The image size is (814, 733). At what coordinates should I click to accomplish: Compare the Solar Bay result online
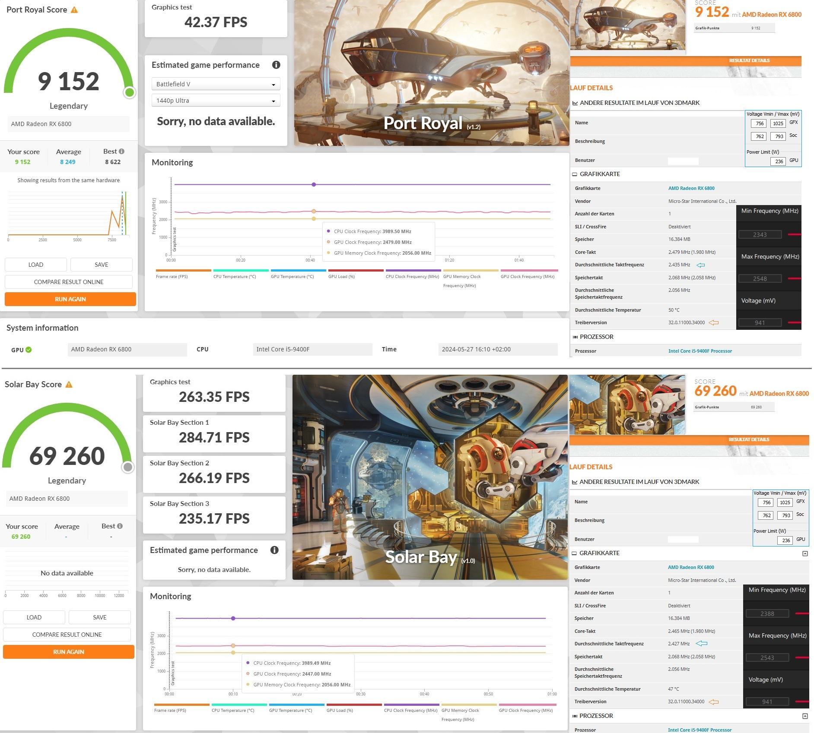point(67,635)
